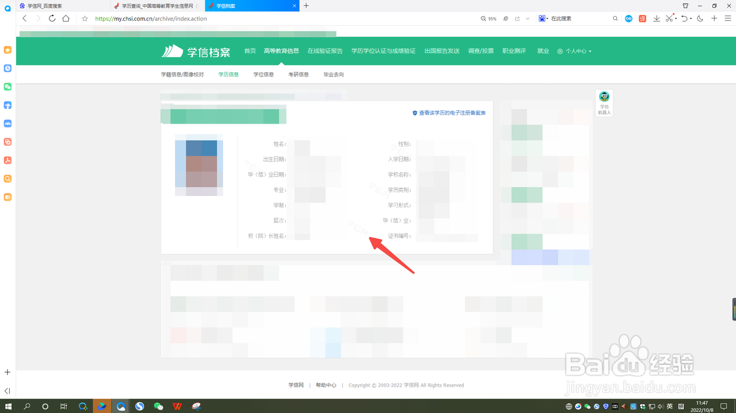The width and height of the screenshot is (736, 413).
Task: Toggle the 英 input method in the tray
Action: click(670, 406)
